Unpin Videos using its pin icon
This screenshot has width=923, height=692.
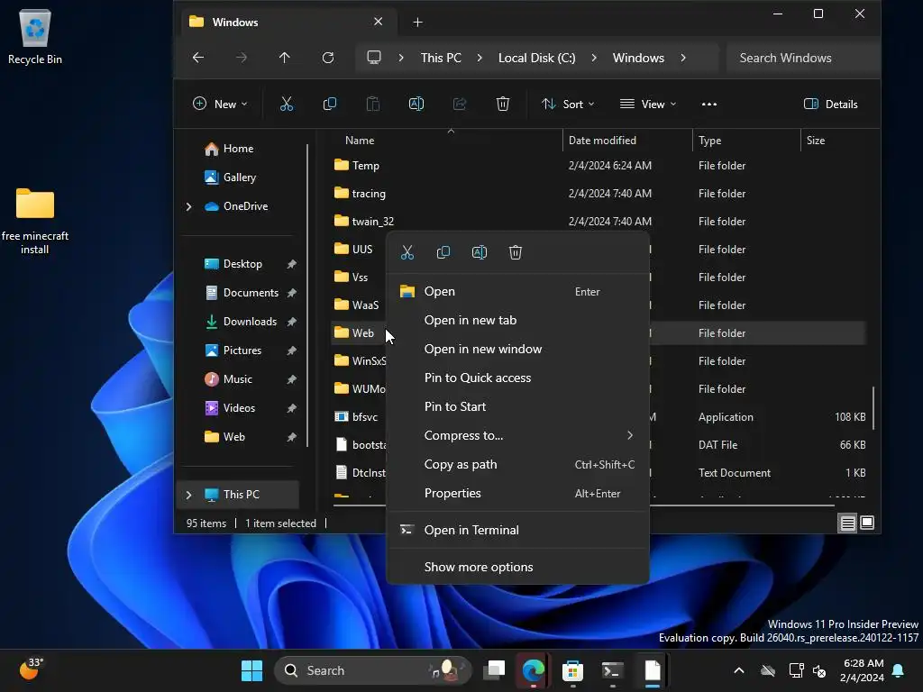(291, 408)
